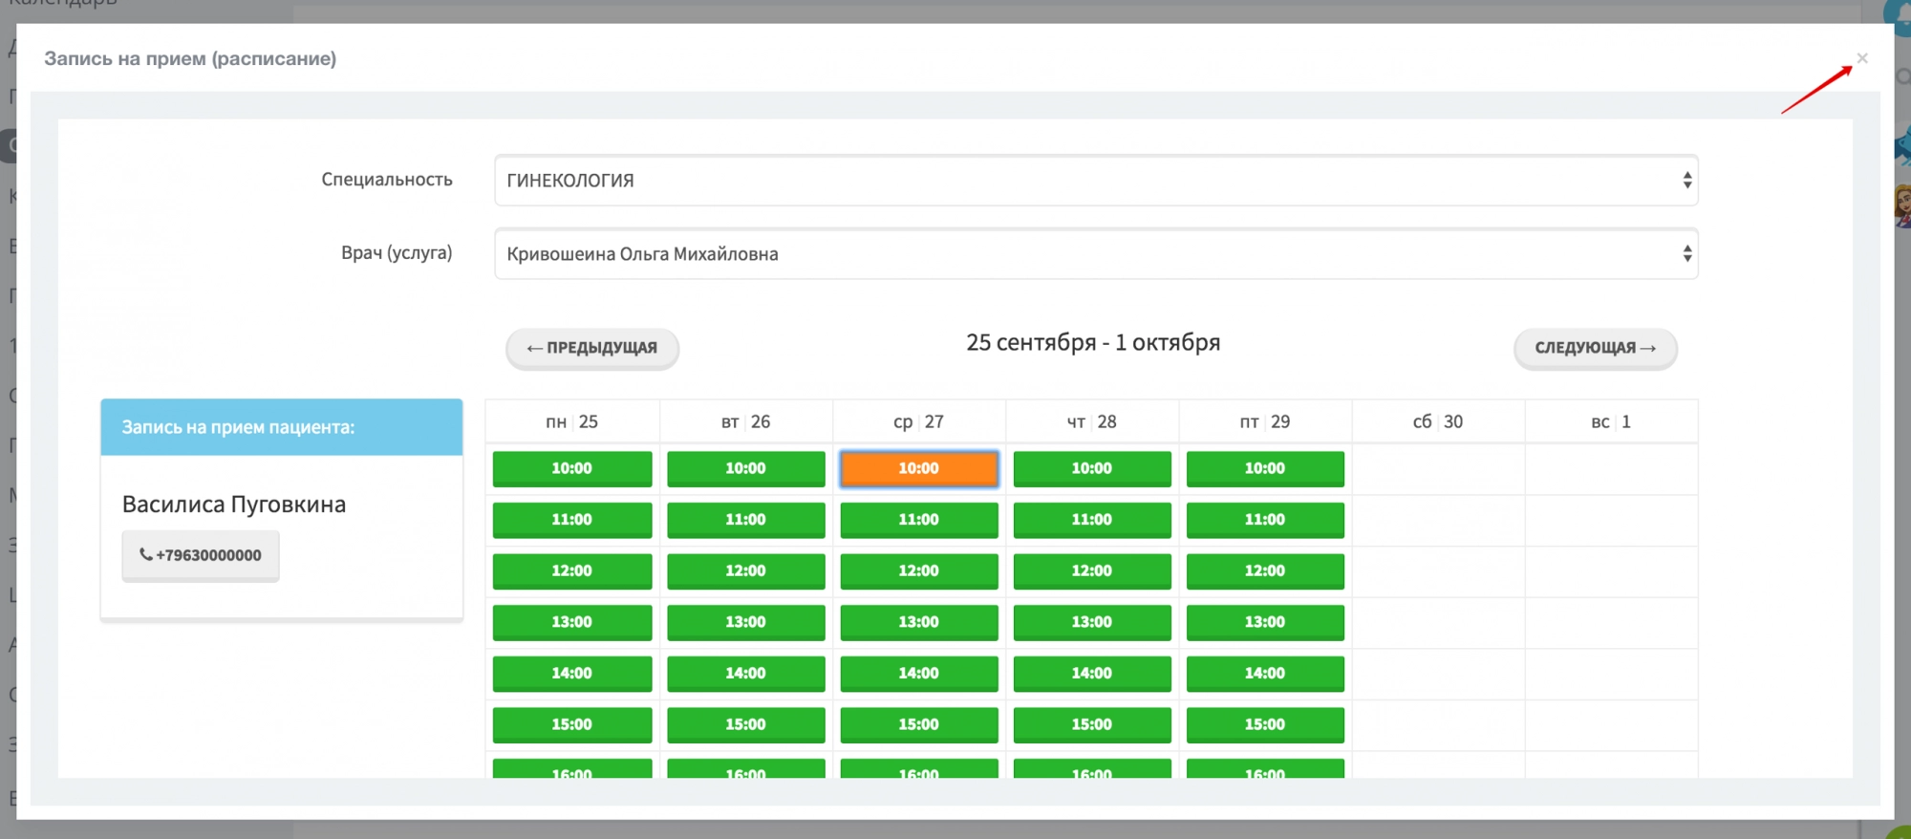Click the Saturday 30 column header

click(1437, 421)
